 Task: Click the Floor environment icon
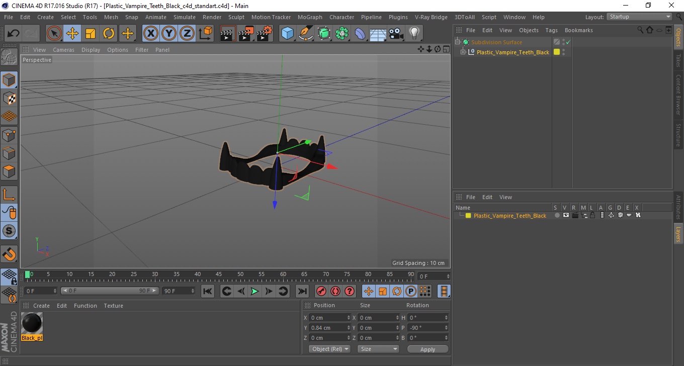[378, 34]
